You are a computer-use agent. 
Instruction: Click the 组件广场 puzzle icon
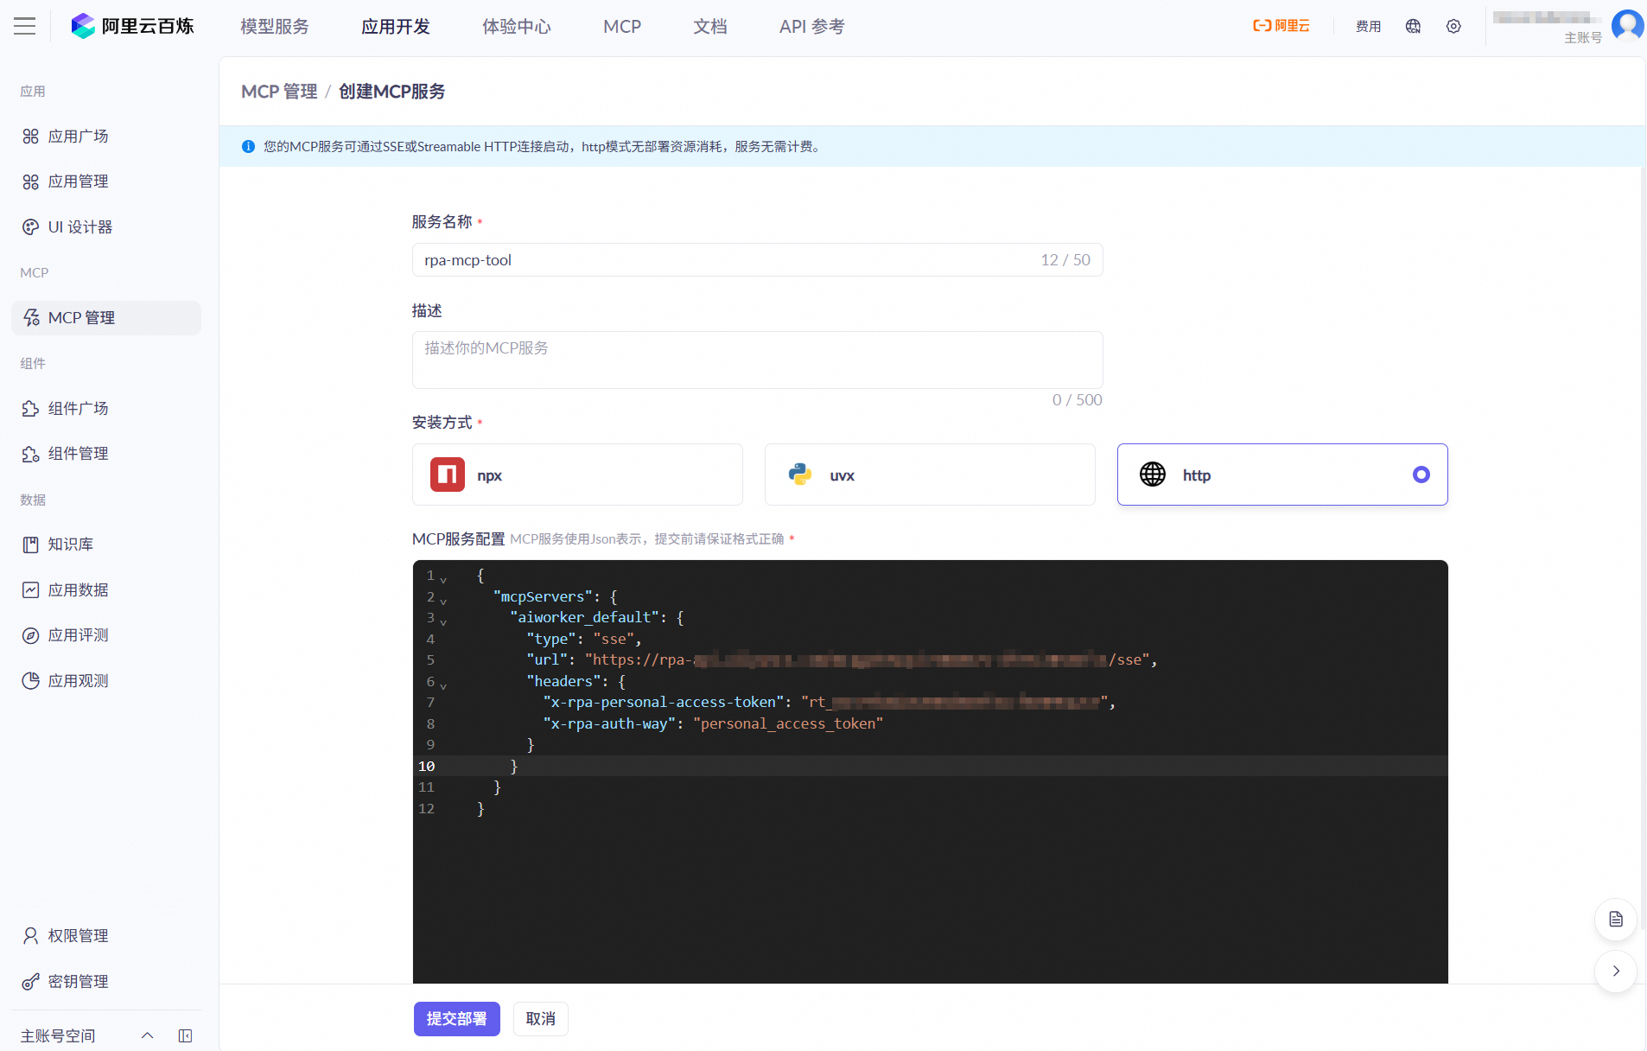[31, 409]
